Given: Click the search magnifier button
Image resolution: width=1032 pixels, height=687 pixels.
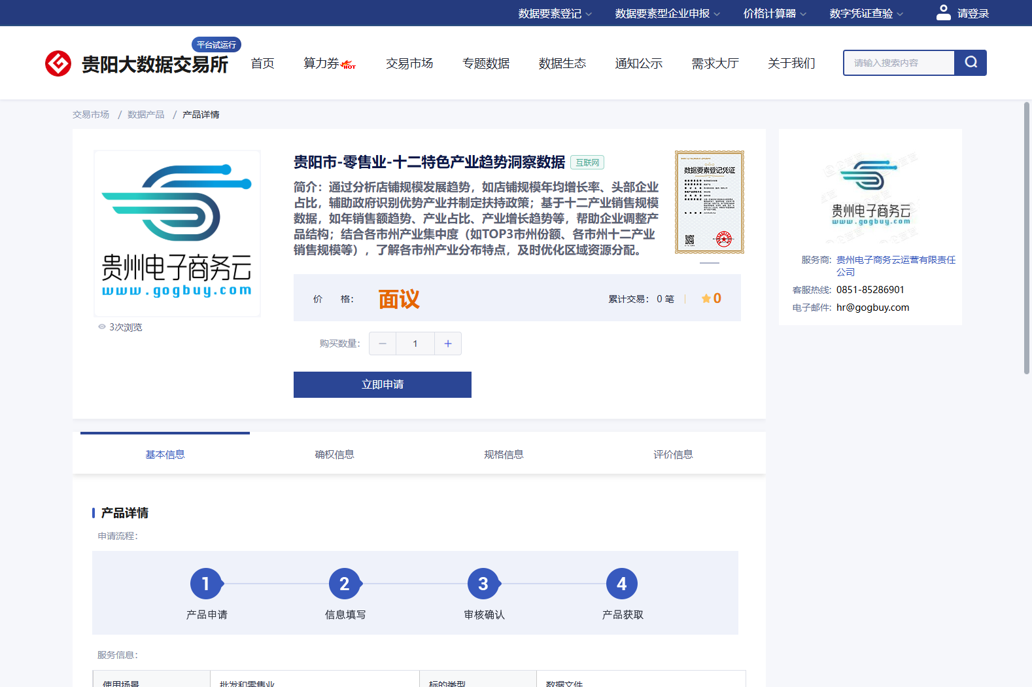Looking at the screenshot, I should 971,63.
